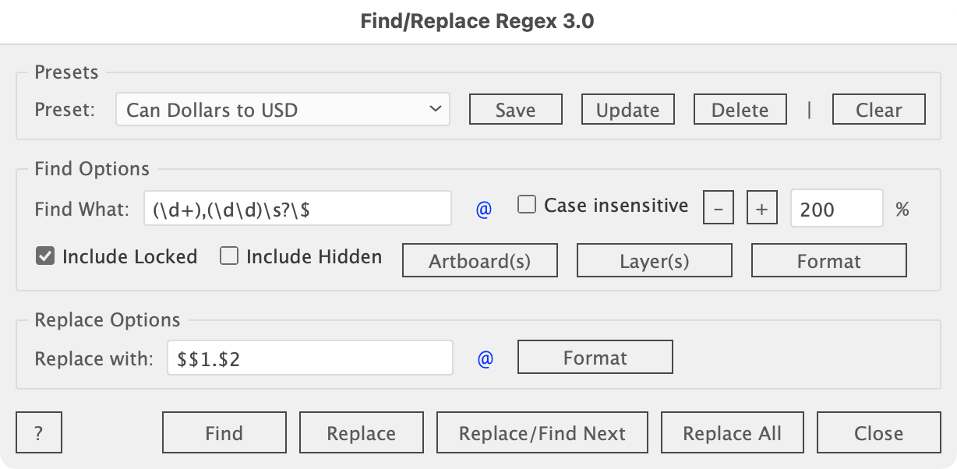Viewport: 957px width, 469px height.
Task: Enable the Case insensitive checkbox
Action: pos(528,206)
